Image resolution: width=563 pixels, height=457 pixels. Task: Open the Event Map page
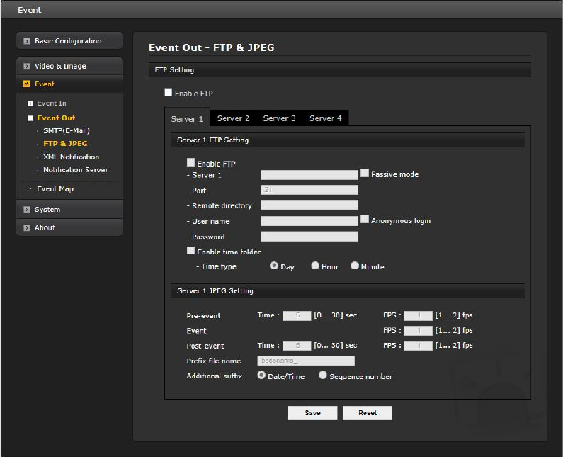pyautogui.click(x=55, y=189)
